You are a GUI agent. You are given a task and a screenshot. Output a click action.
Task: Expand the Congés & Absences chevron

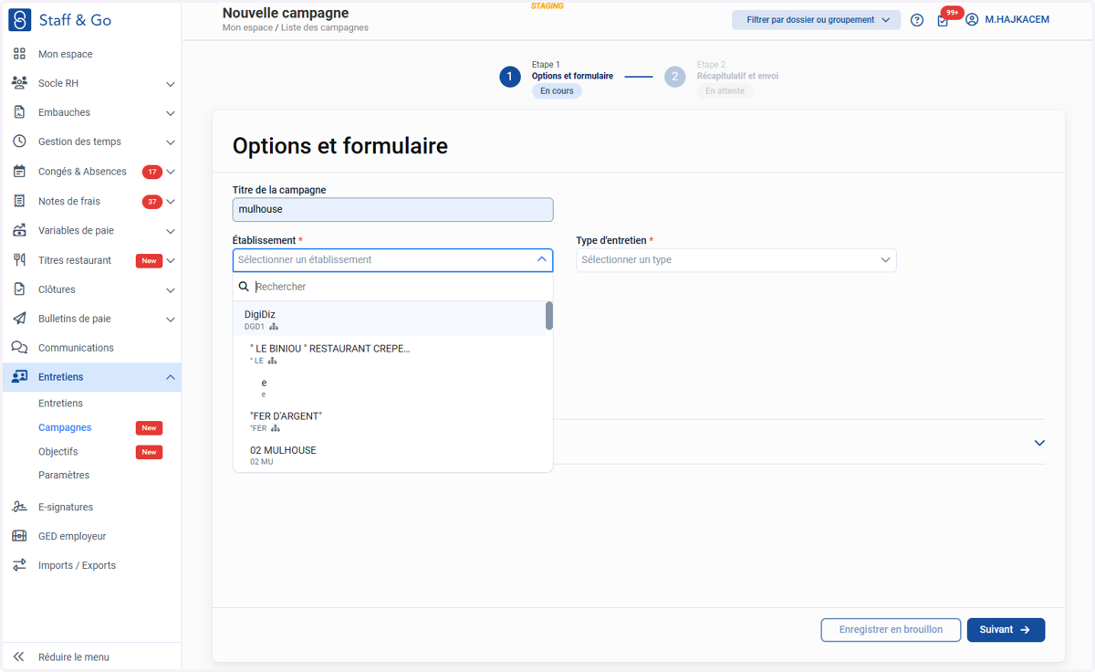pyautogui.click(x=171, y=172)
